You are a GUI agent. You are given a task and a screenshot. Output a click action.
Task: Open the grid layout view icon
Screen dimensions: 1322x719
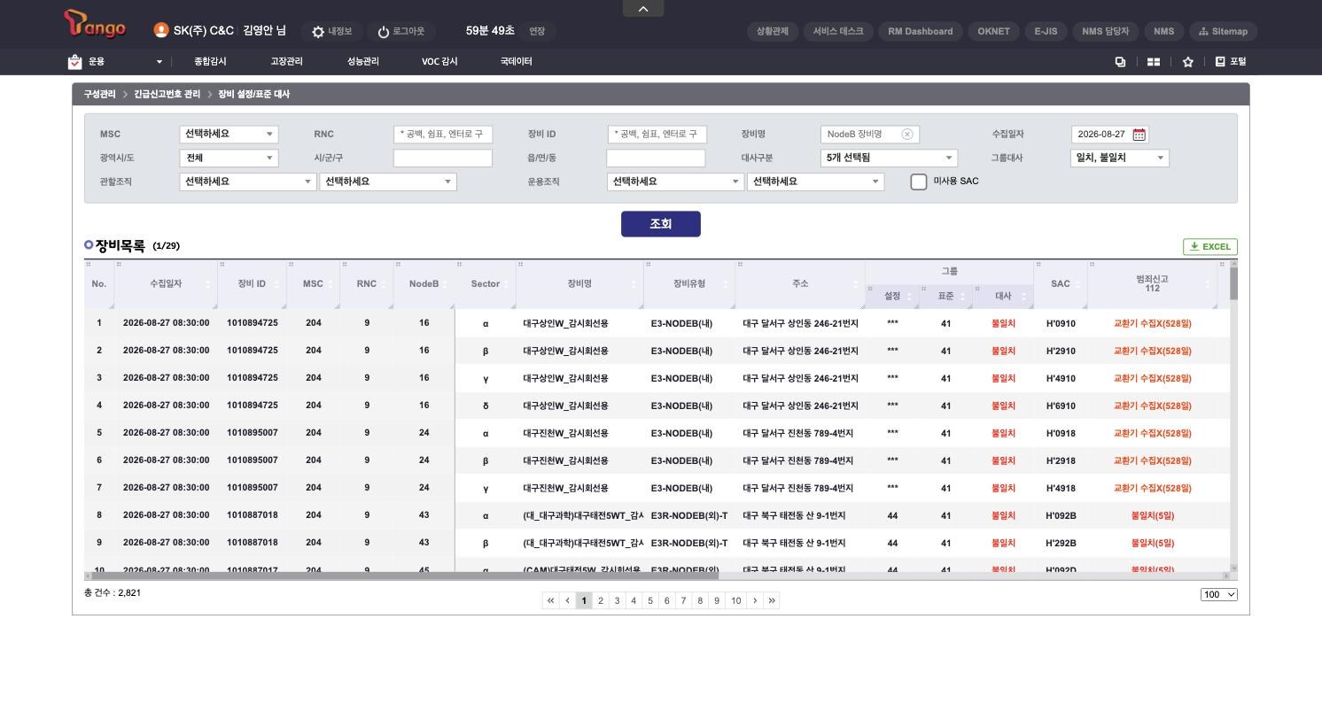tap(1154, 62)
